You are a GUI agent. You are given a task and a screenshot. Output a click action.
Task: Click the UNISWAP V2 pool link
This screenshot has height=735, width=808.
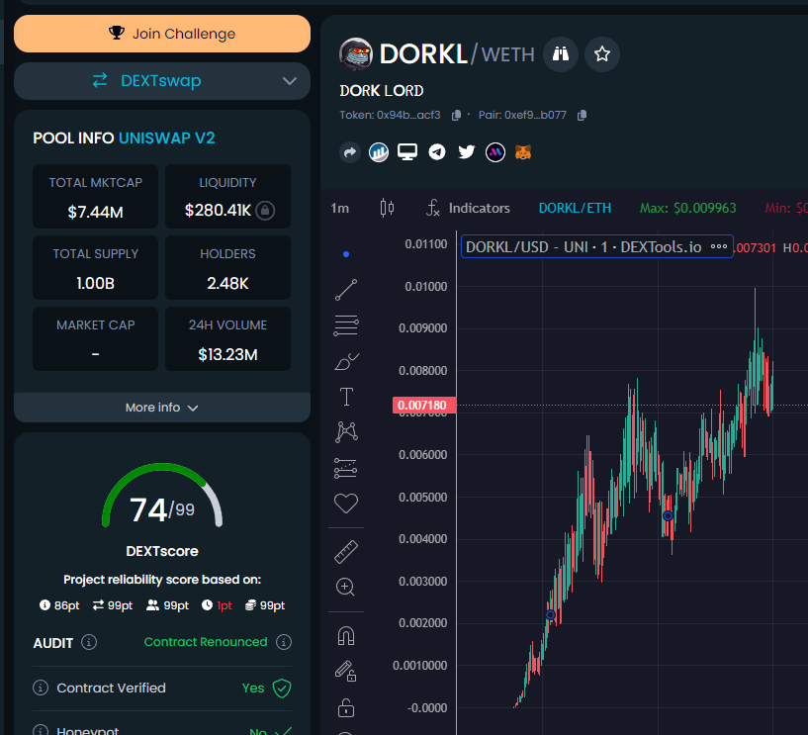point(167,138)
